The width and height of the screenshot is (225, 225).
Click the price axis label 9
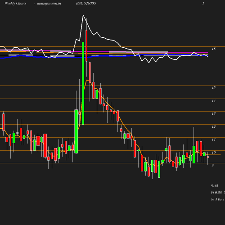pyautogui.click(x=212, y=165)
